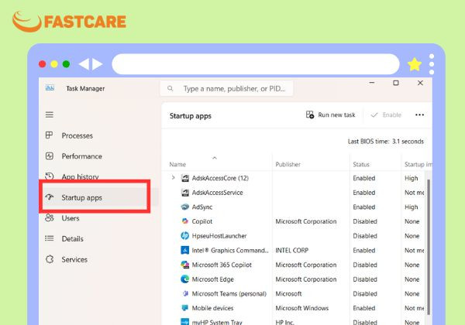Select the Microsoft Edge row name
The height and width of the screenshot is (325, 465).
point(212,279)
